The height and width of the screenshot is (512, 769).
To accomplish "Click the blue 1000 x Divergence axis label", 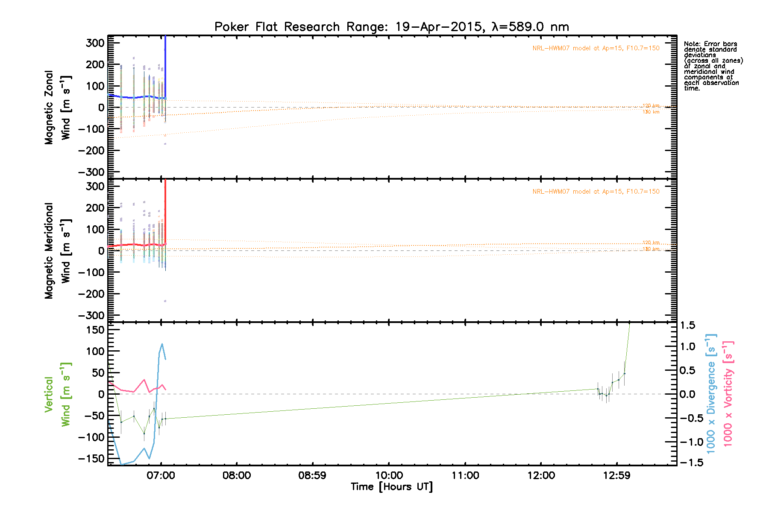I will coord(711,393).
